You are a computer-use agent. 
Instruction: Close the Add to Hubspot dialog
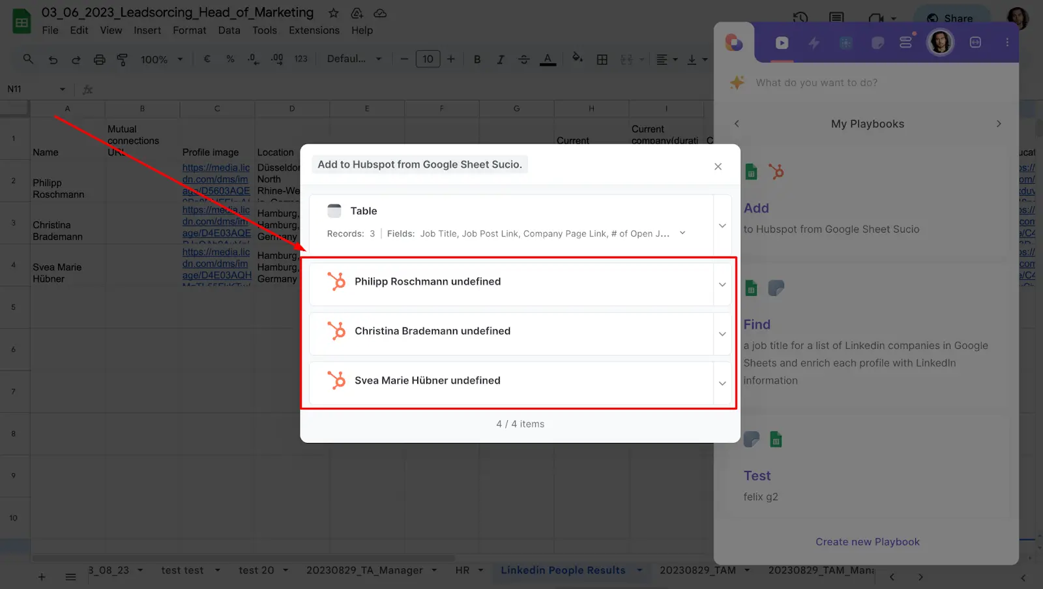click(x=718, y=166)
